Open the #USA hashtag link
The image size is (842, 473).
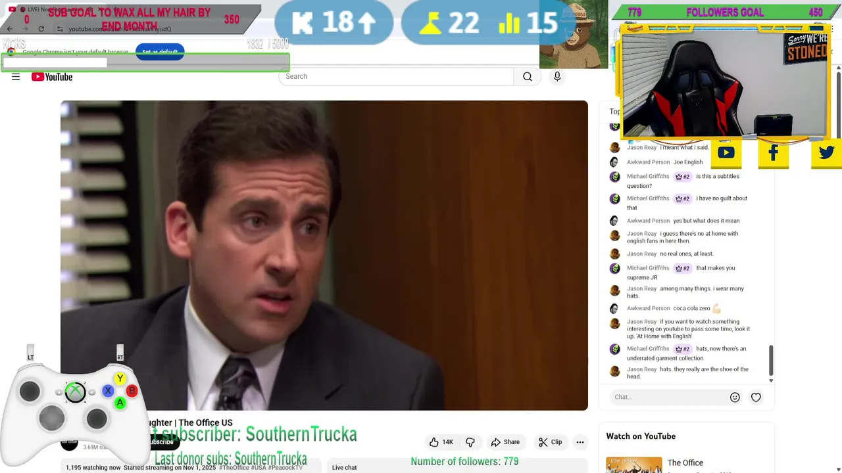(x=258, y=468)
